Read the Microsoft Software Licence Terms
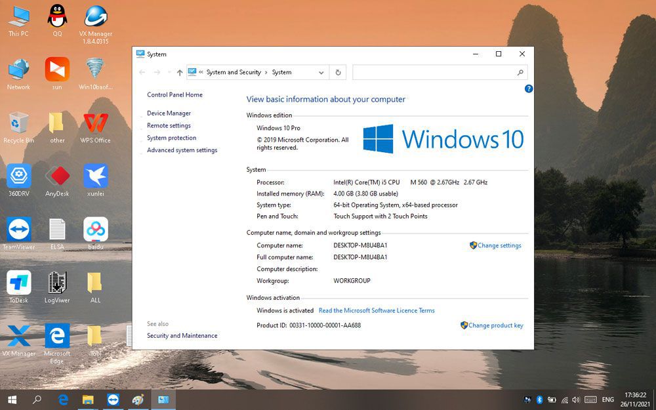Viewport: 656px width, 410px height. [x=377, y=310]
